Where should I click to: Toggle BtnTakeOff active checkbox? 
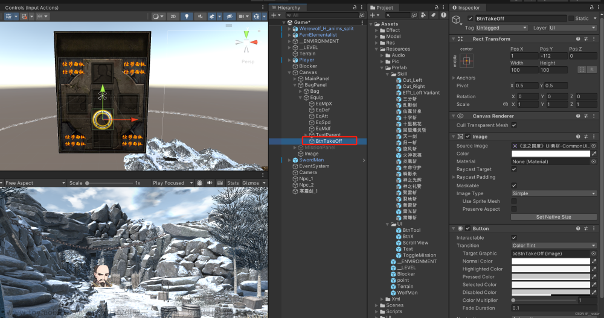(x=470, y=19)
